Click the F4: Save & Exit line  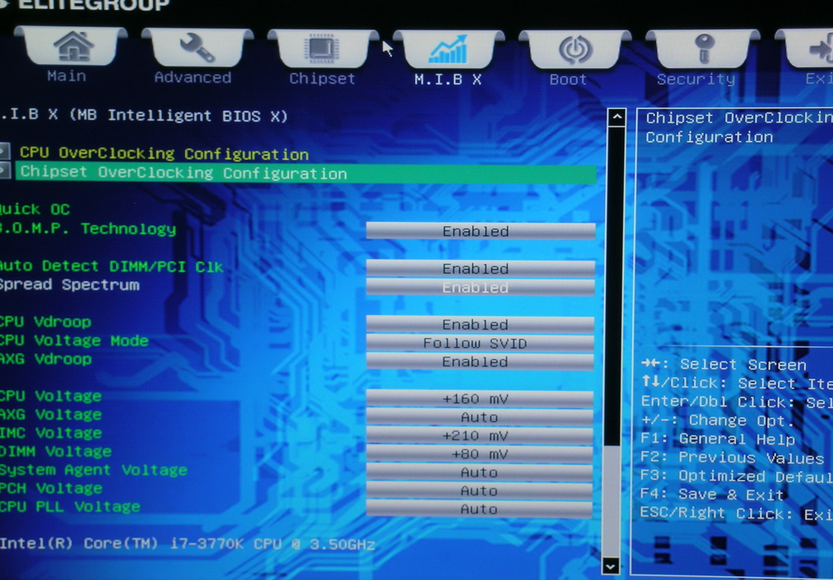tap(712, 495)
